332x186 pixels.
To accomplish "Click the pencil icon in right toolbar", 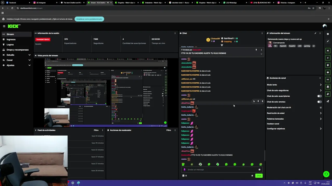I will click(x=328, y=41).
